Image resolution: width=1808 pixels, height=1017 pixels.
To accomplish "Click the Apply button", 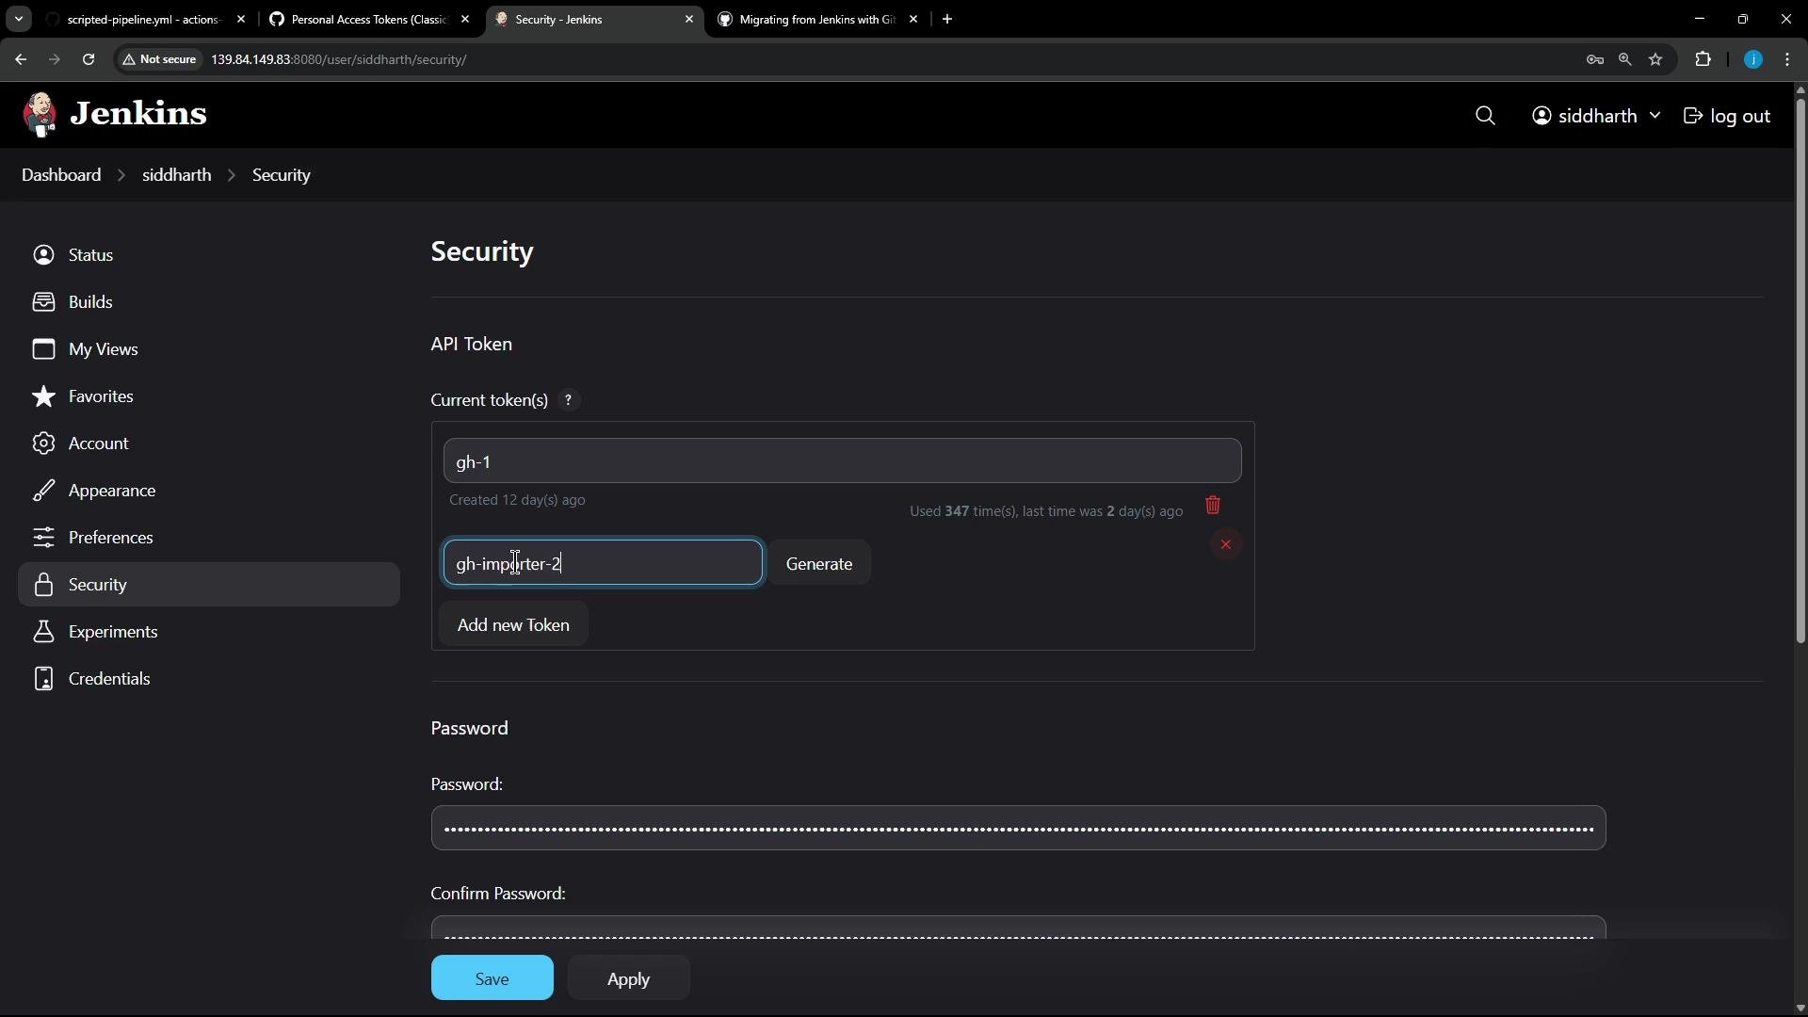I will click(x=628, y=978).
